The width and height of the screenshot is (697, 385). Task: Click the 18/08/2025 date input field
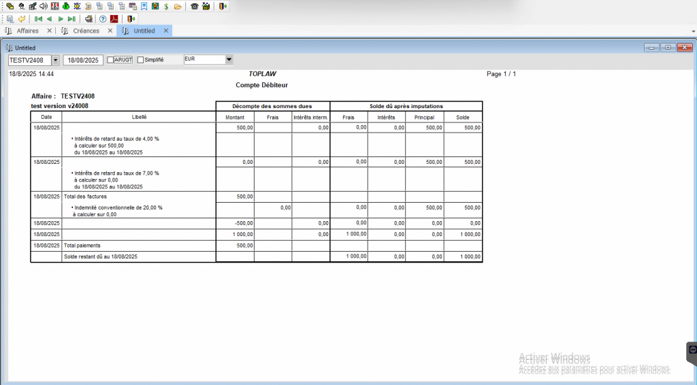pos(83,60)
